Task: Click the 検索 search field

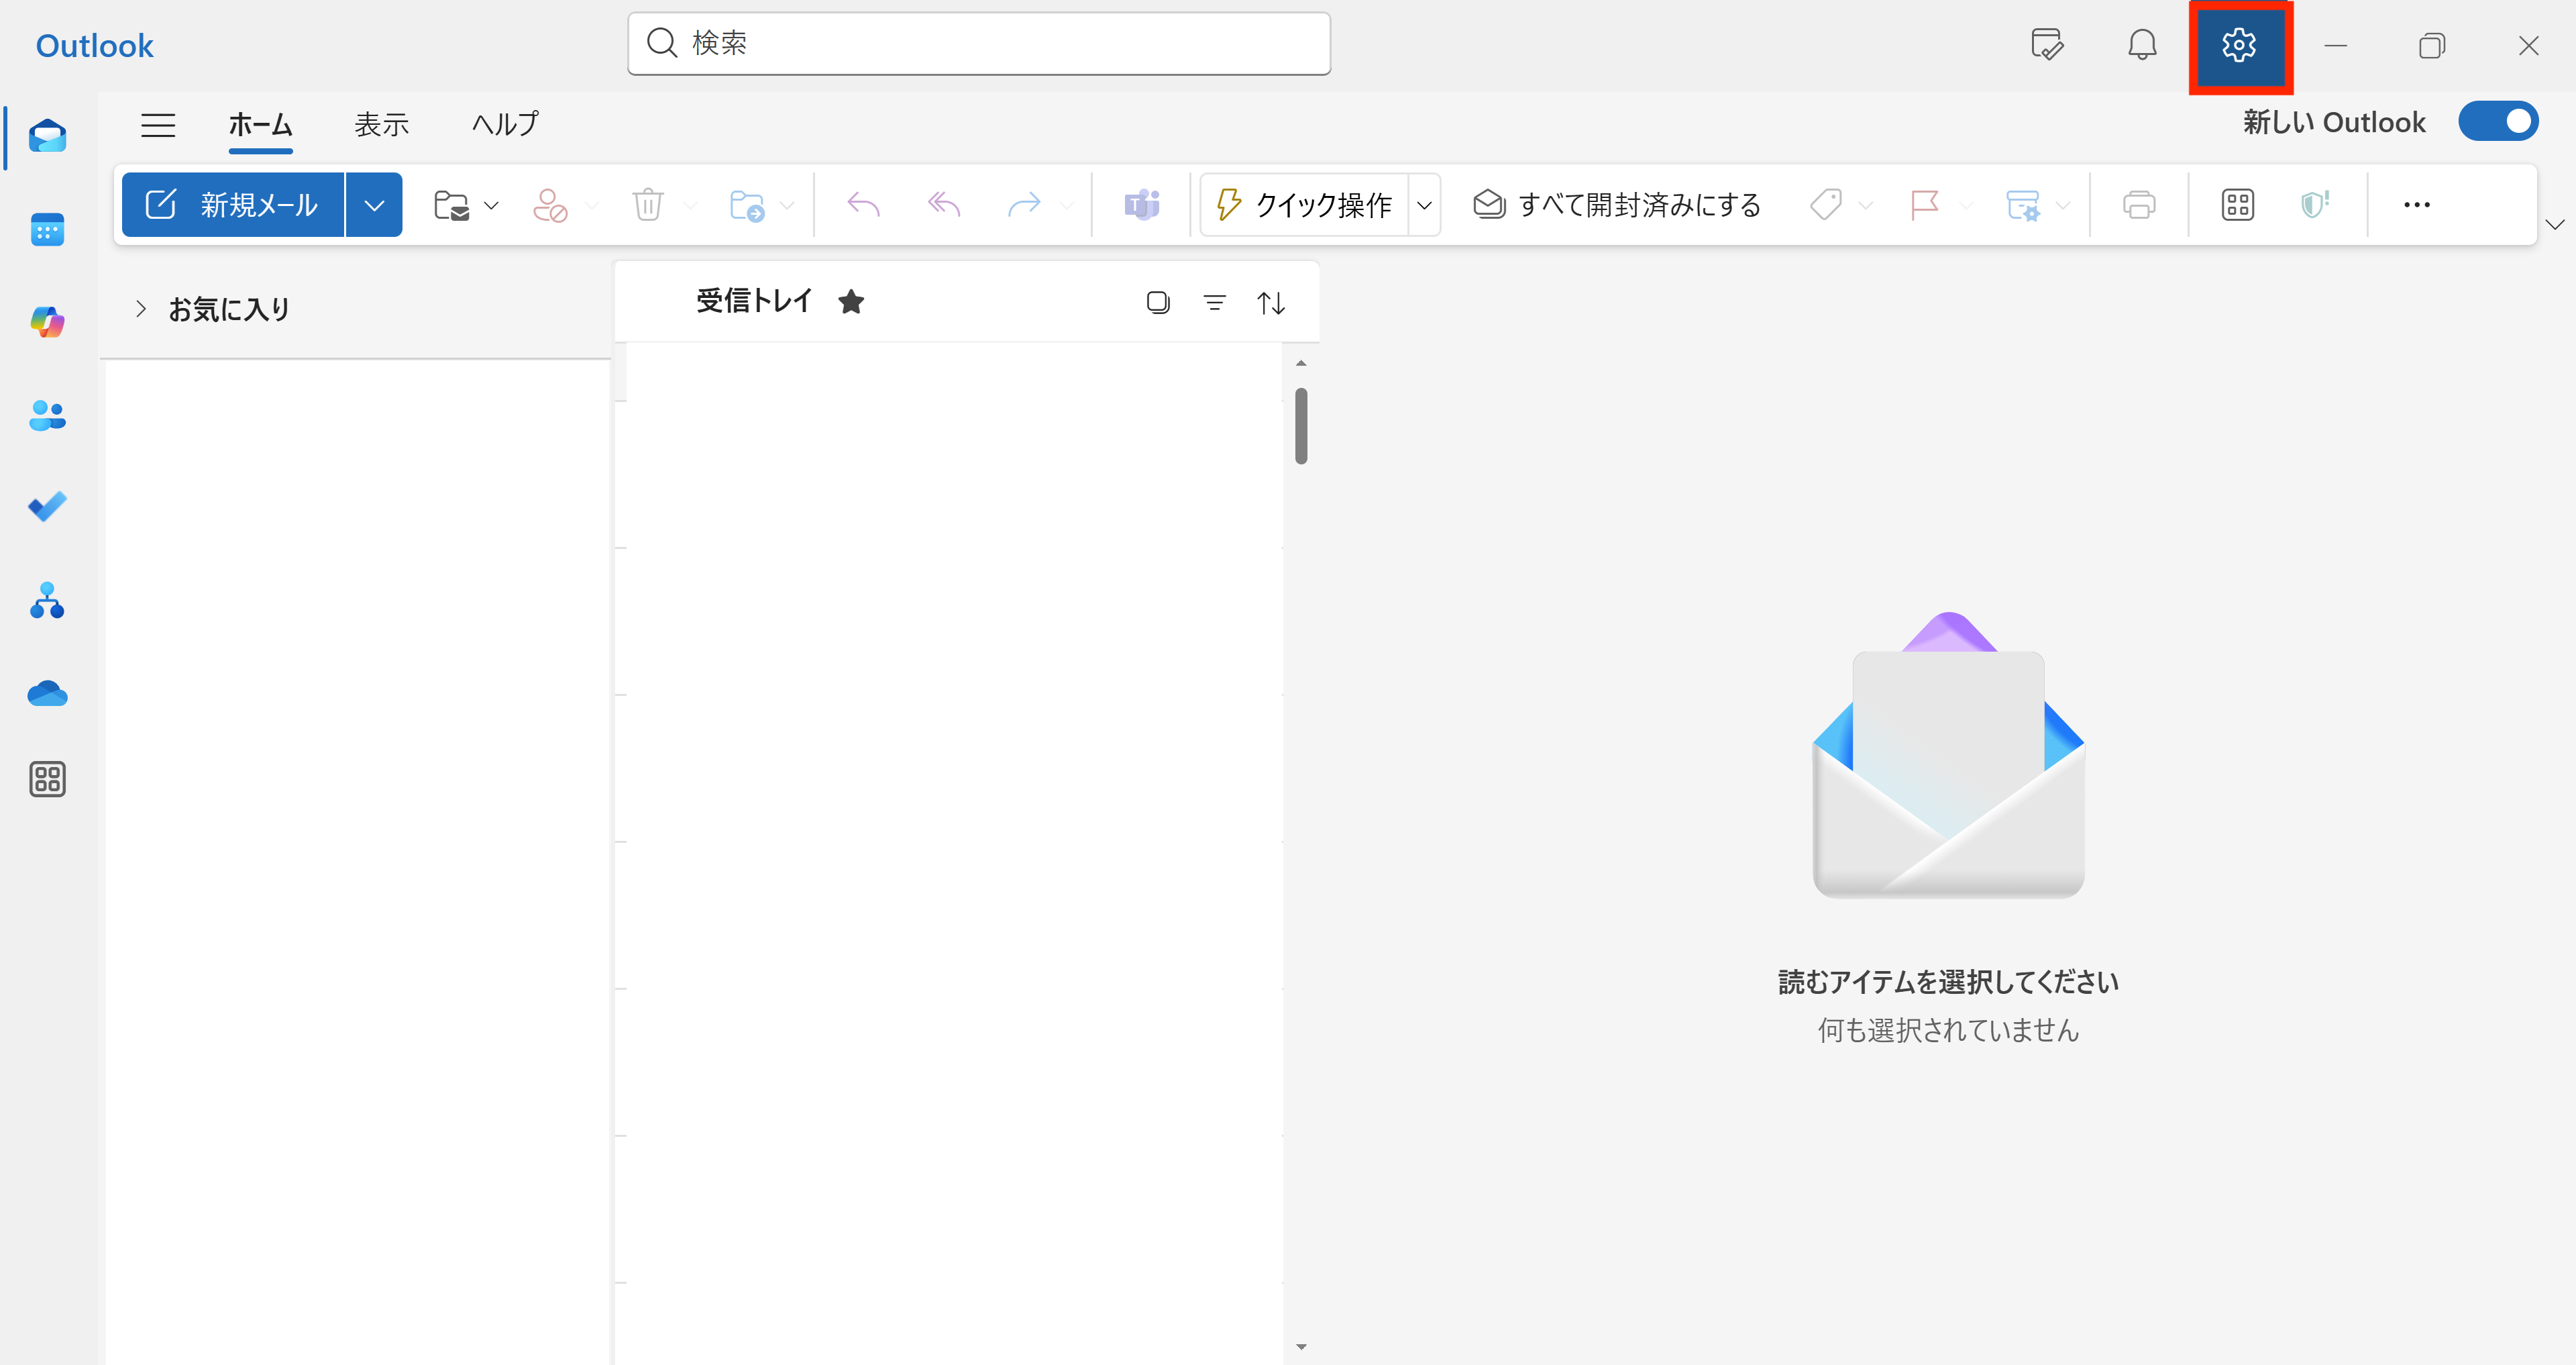Action: pos(979,43)
